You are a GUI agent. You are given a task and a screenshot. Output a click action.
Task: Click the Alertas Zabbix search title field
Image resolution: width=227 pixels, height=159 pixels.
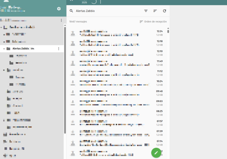[105, 11]
